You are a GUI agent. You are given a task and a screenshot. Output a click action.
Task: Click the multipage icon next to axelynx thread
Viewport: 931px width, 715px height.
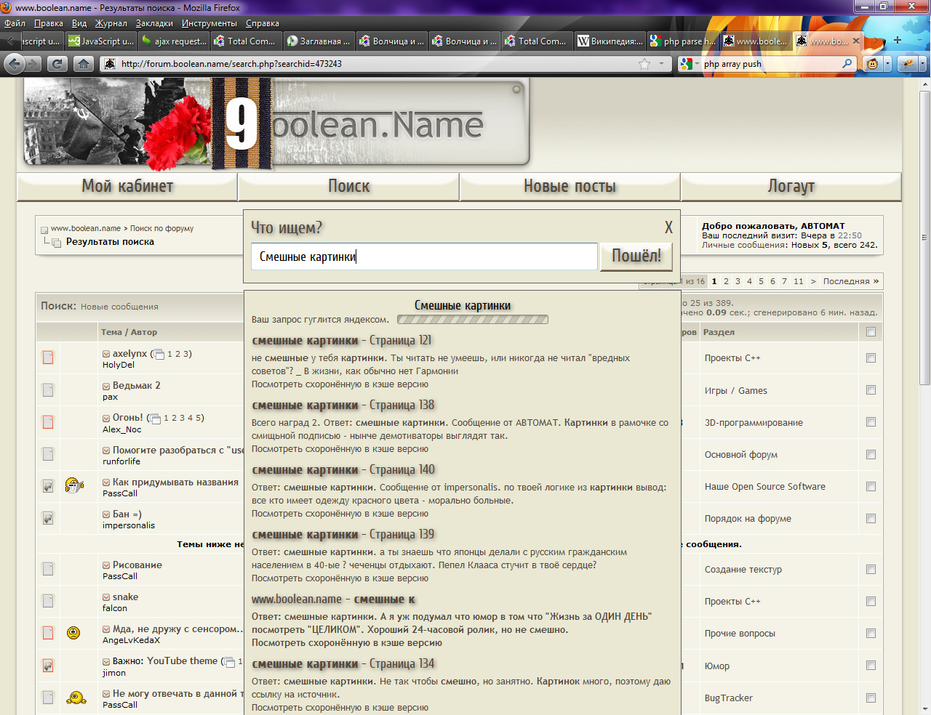click(157, 355)
